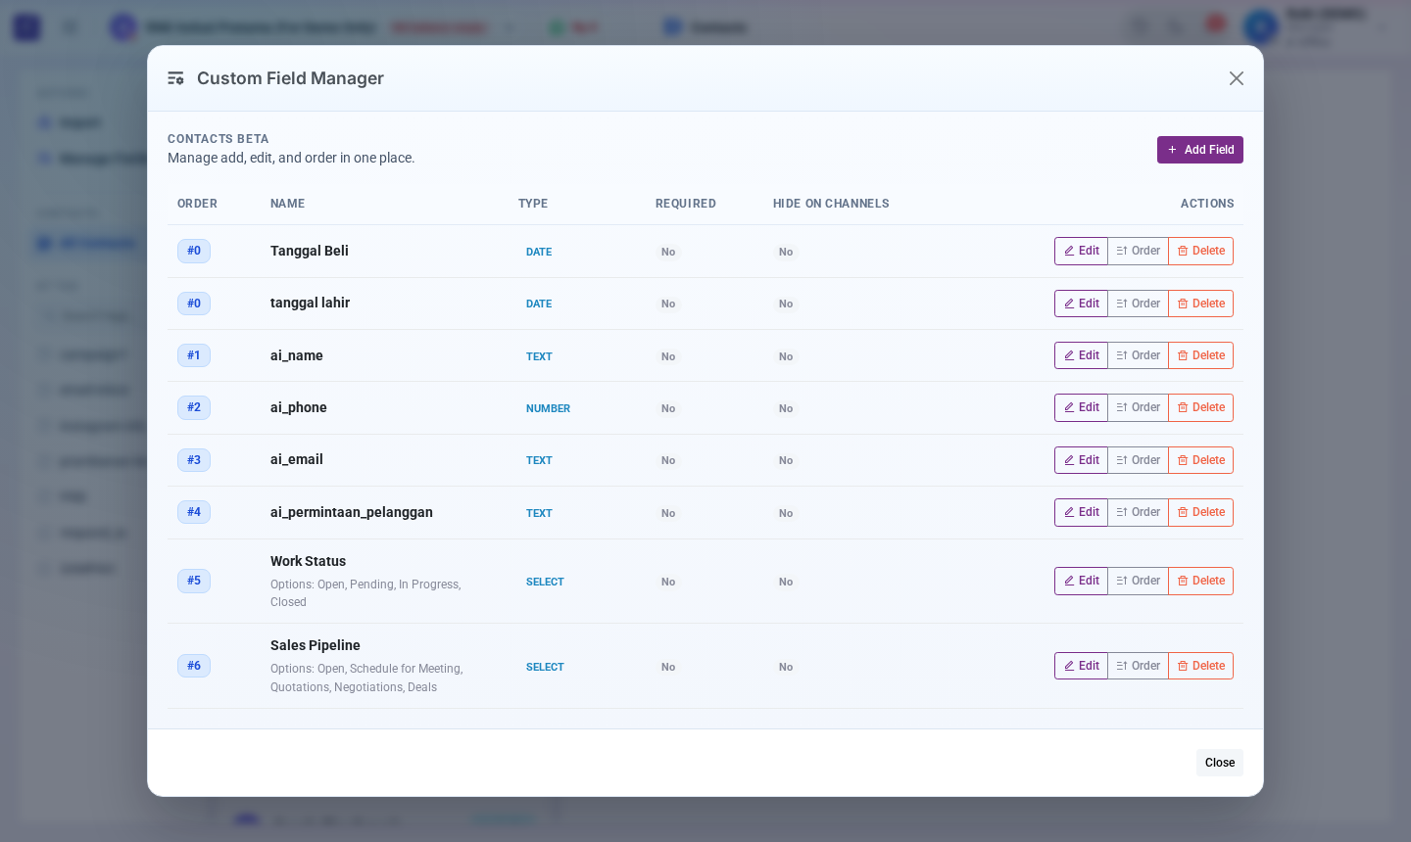Click the #3 order badge
Viewport: 1411px width, 842px height.
(194, 460)
